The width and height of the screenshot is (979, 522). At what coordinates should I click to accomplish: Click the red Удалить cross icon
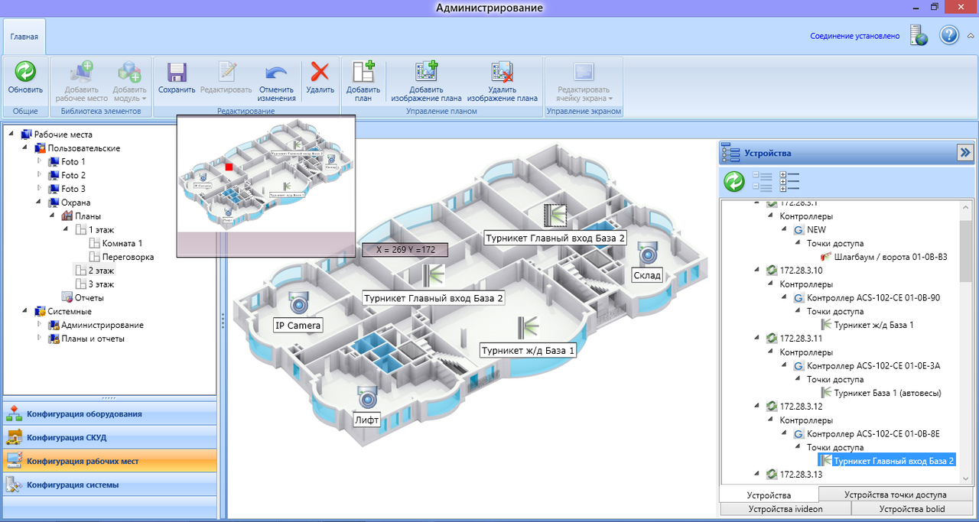(x=320, y=73)
